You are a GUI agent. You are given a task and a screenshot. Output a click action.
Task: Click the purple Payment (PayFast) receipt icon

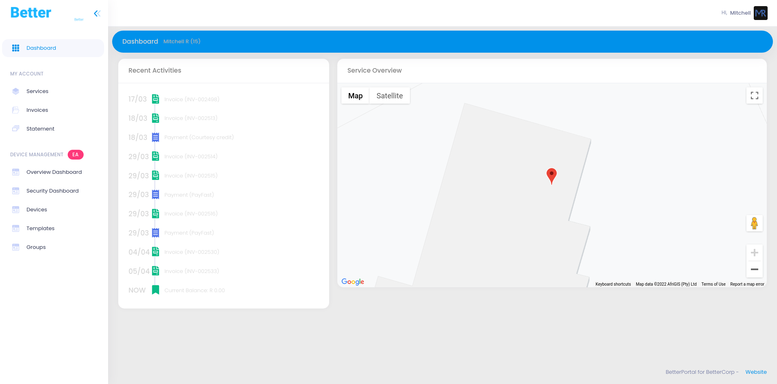155,195
